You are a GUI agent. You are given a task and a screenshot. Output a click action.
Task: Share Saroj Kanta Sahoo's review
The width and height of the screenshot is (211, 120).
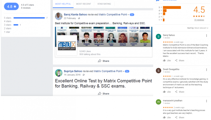tap(103, 61)
